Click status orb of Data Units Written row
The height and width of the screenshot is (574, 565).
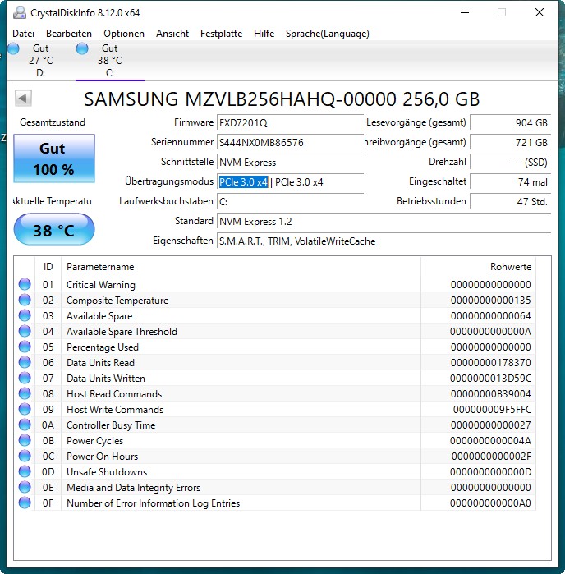tap(25, 378)
